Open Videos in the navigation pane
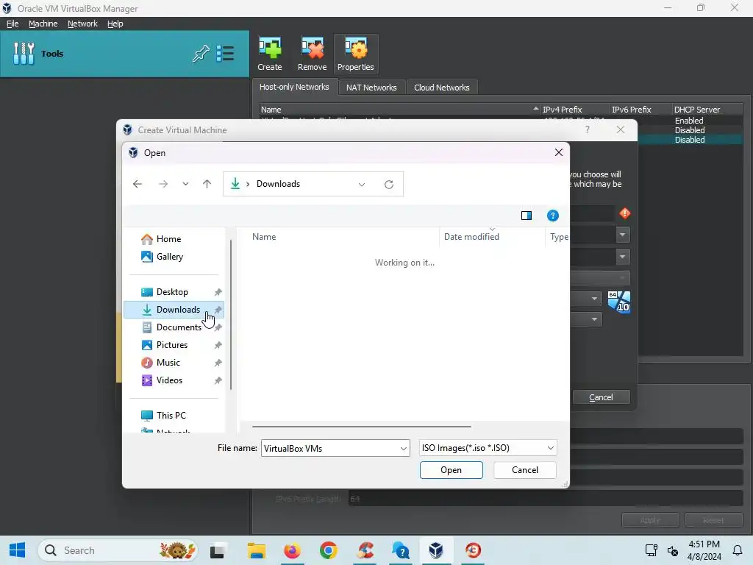 (x=174, y=380)
